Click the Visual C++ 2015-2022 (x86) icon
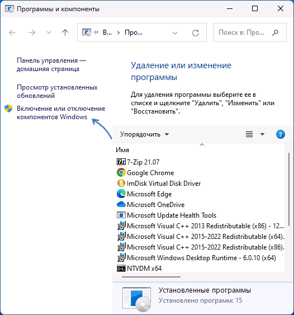Image resolution: width=294 pixels, height=315 pixels. click(x=121, y=247)
